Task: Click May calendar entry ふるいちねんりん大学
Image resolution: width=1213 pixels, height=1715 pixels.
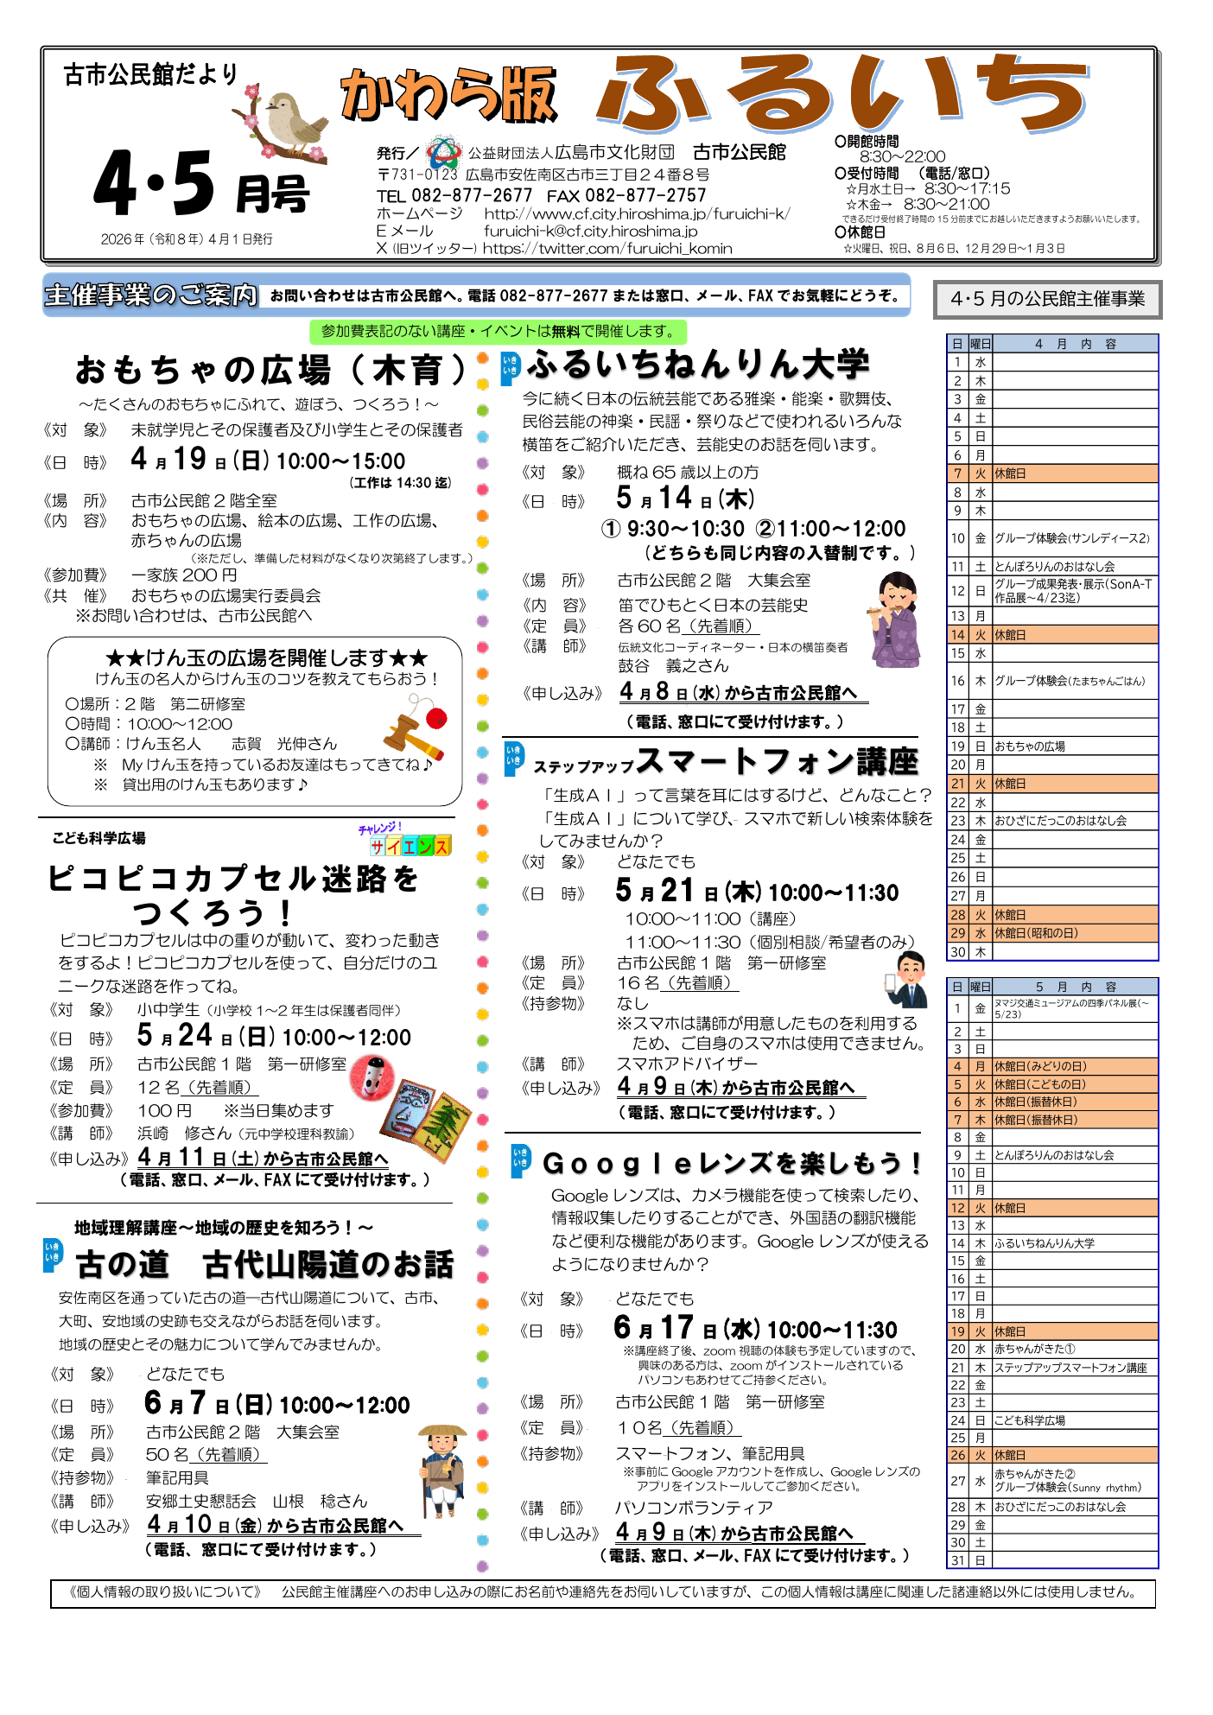Action: point(1074,1243)
